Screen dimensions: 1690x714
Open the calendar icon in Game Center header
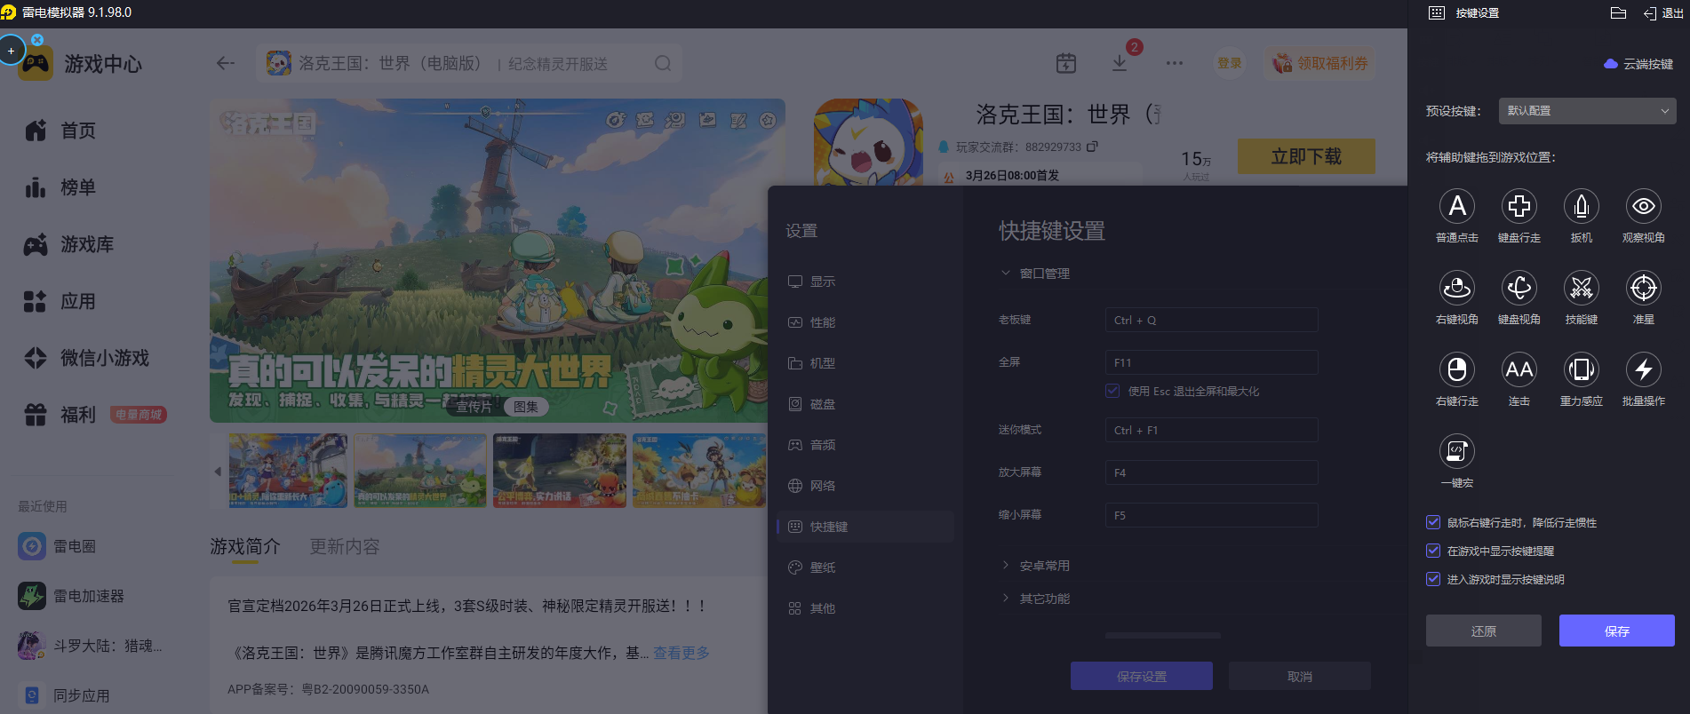[x=1066, y=63]
